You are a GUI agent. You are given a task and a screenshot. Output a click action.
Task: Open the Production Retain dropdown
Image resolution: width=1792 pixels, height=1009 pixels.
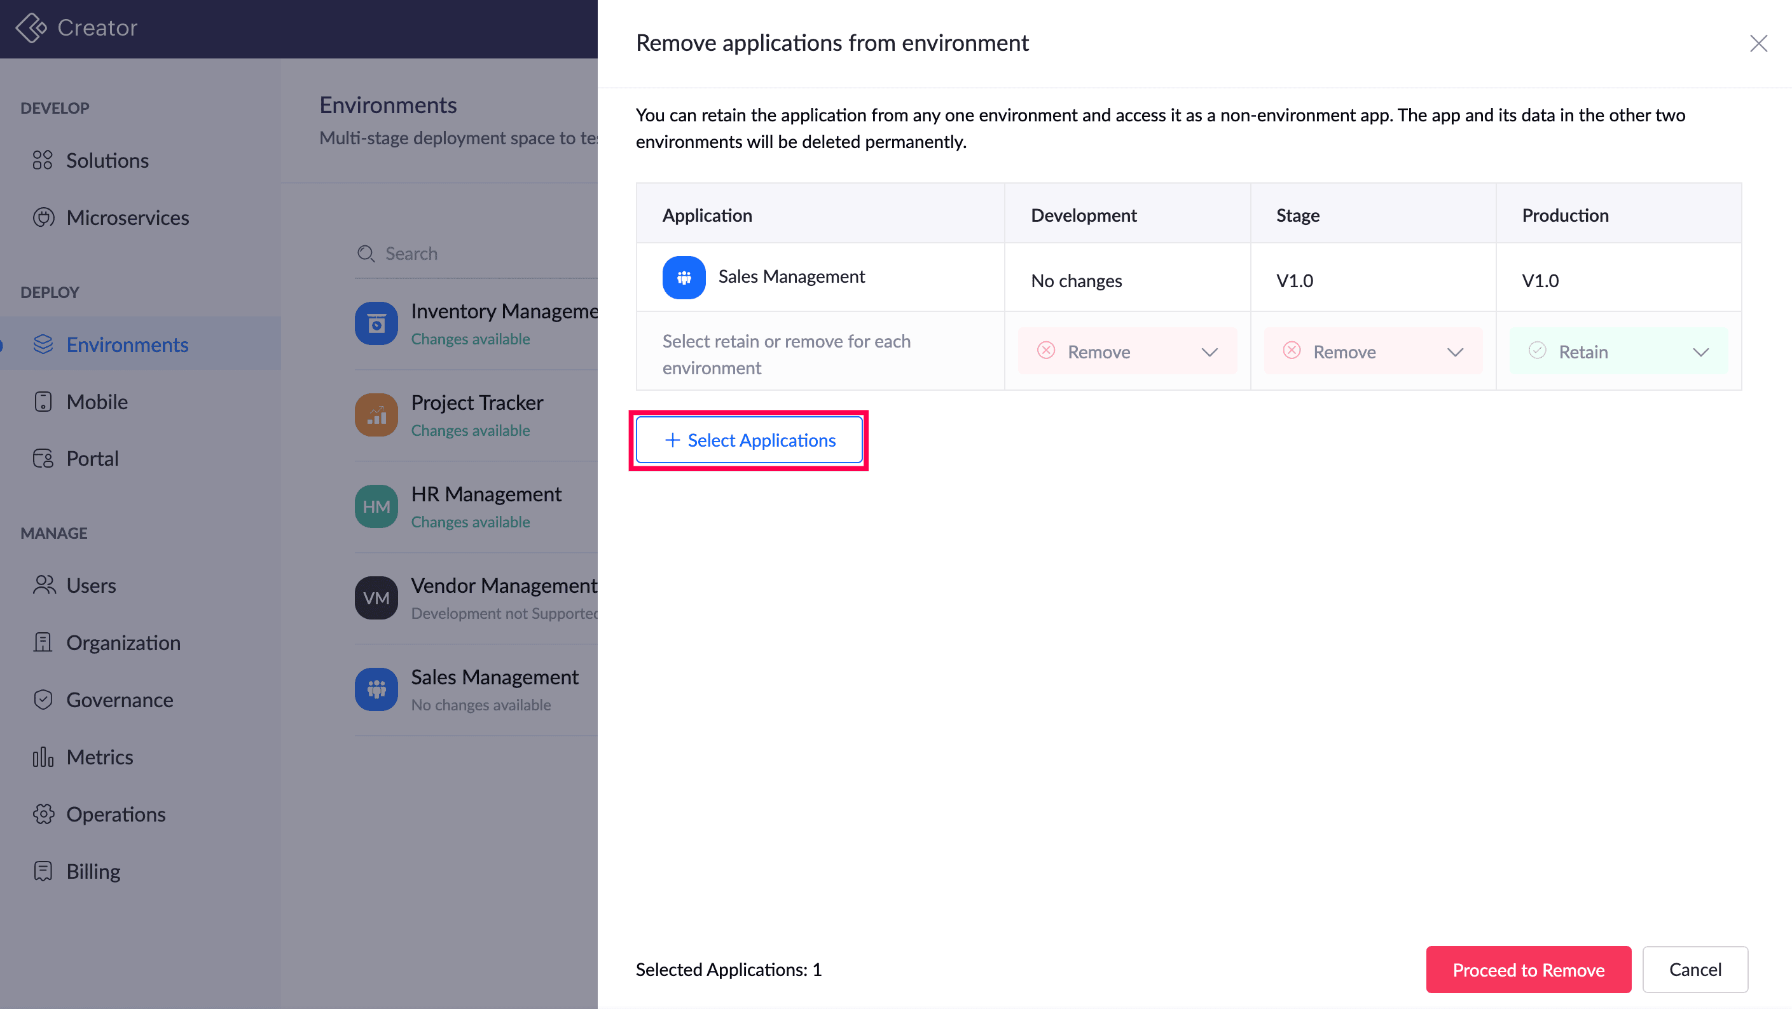point(1618,351)
